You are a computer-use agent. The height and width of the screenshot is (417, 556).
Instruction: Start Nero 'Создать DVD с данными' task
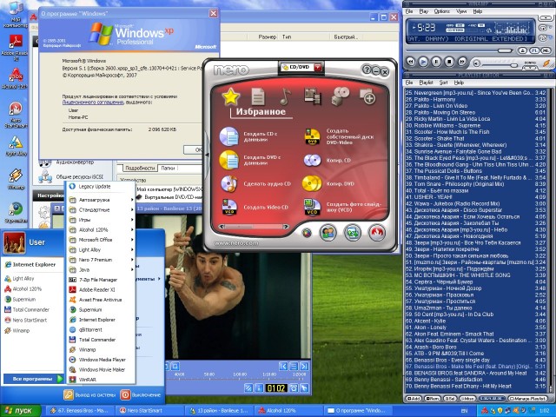click(x=250, y=160)
